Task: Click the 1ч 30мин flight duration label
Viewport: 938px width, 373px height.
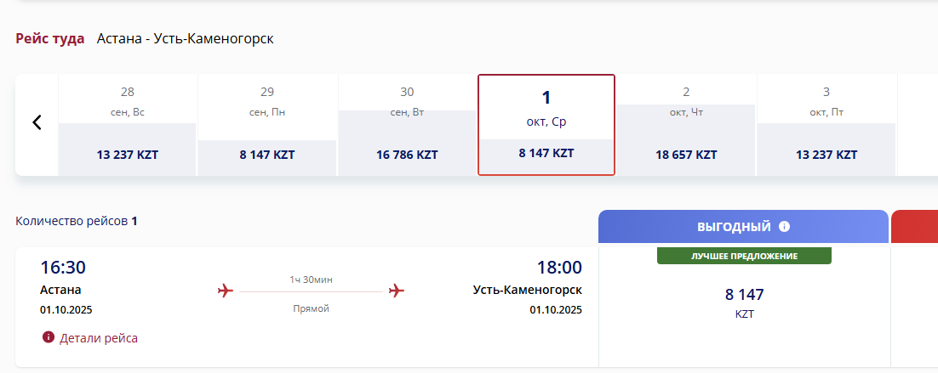Action: click(x=311, y=280)
